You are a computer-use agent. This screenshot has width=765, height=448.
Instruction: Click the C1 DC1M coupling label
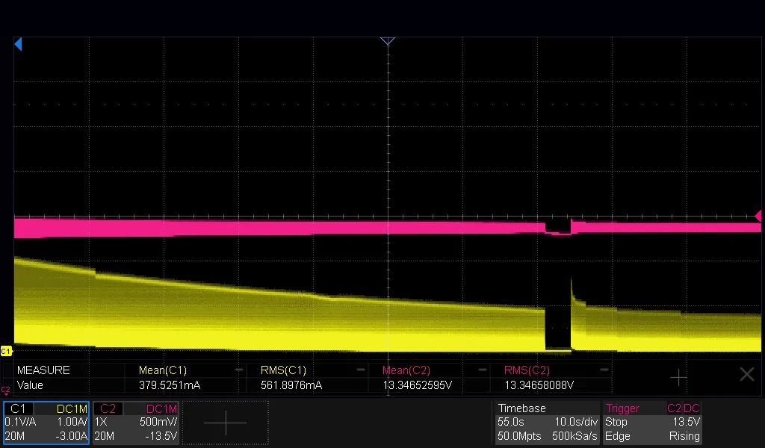[x=72, y=409]
